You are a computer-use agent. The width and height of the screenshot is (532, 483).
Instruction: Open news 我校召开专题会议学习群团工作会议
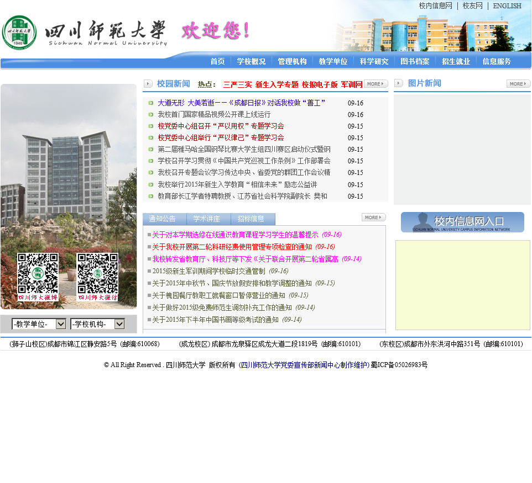pos(244,172)
